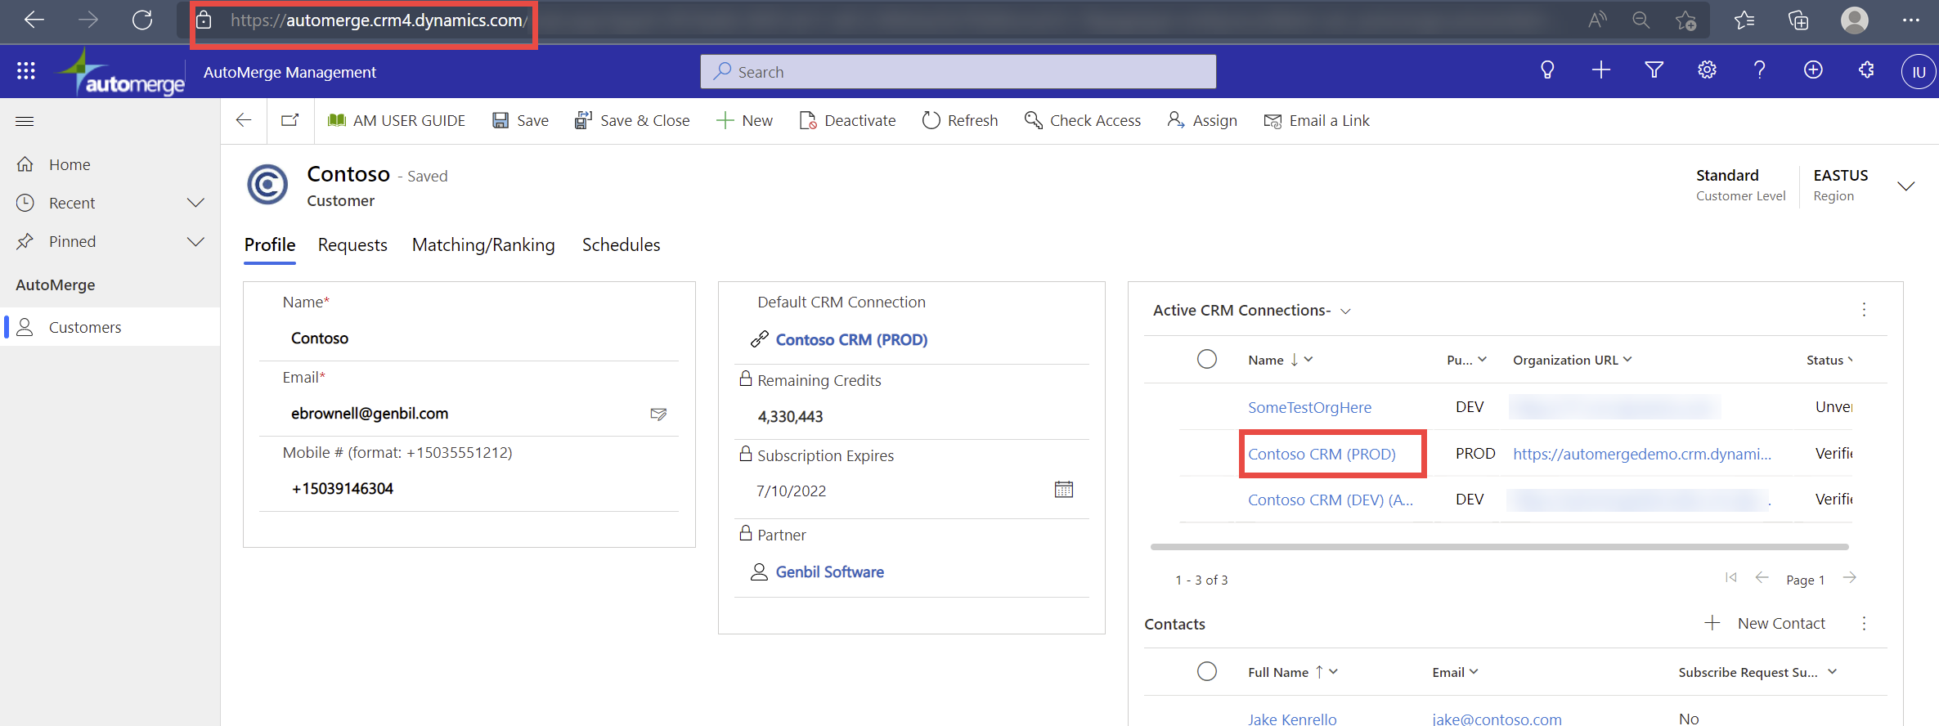Screen dimensions: 1939x726
Task: Assign the record
Action: pos(1203,120)
